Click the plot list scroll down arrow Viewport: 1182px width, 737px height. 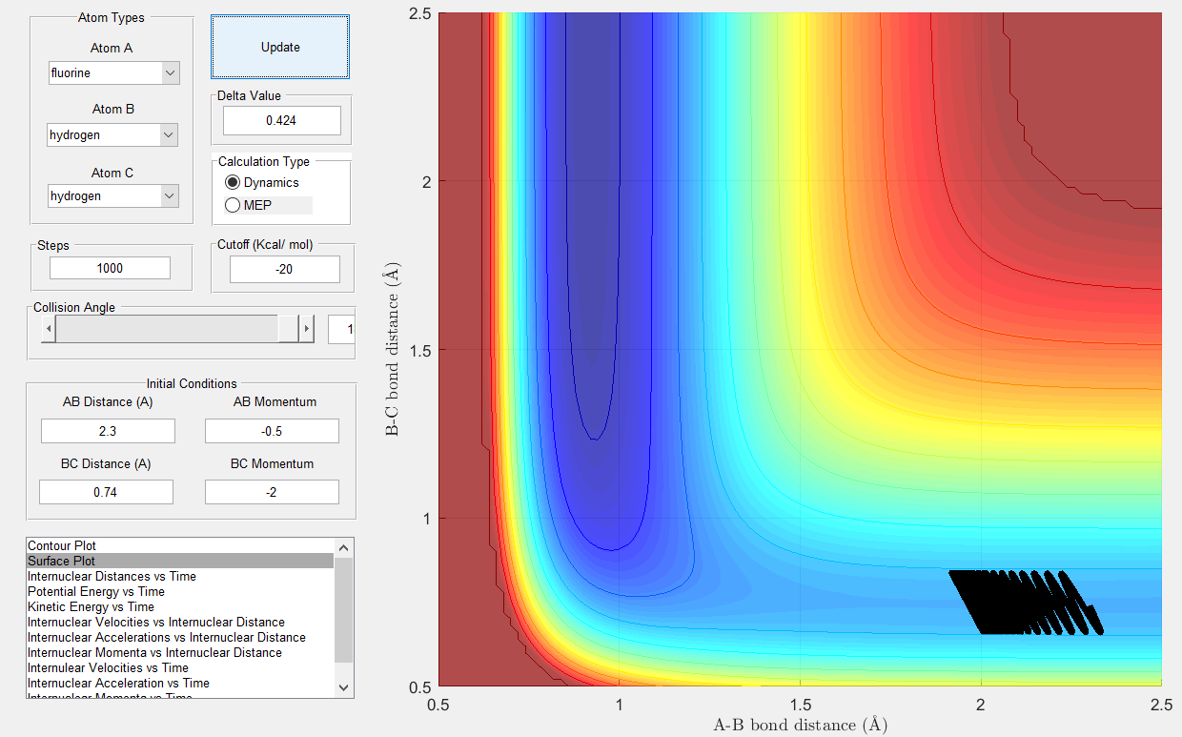[344, 687]
